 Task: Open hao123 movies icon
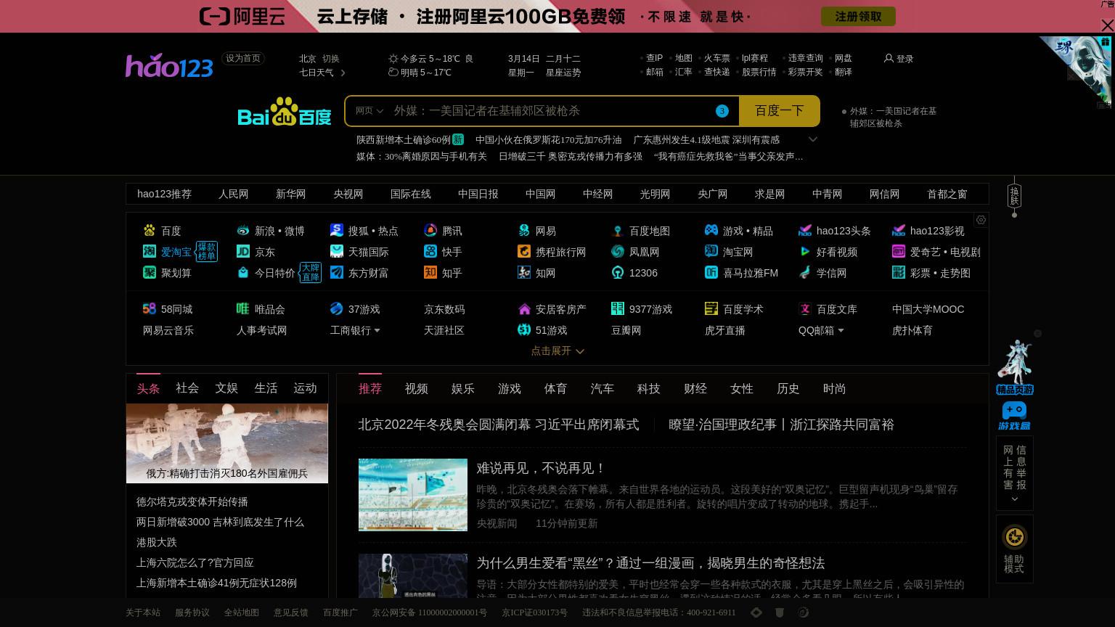click(899, 231)
